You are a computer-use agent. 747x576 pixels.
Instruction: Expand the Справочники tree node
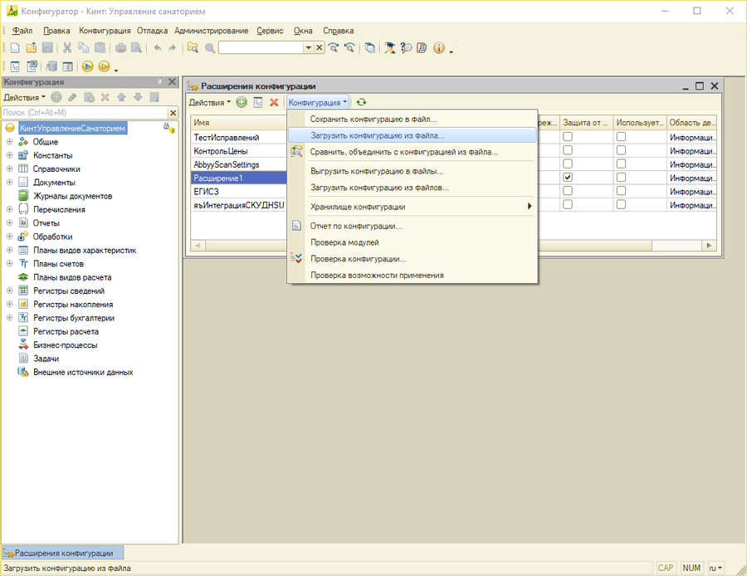pyautogui.click(x=10, y=168)
